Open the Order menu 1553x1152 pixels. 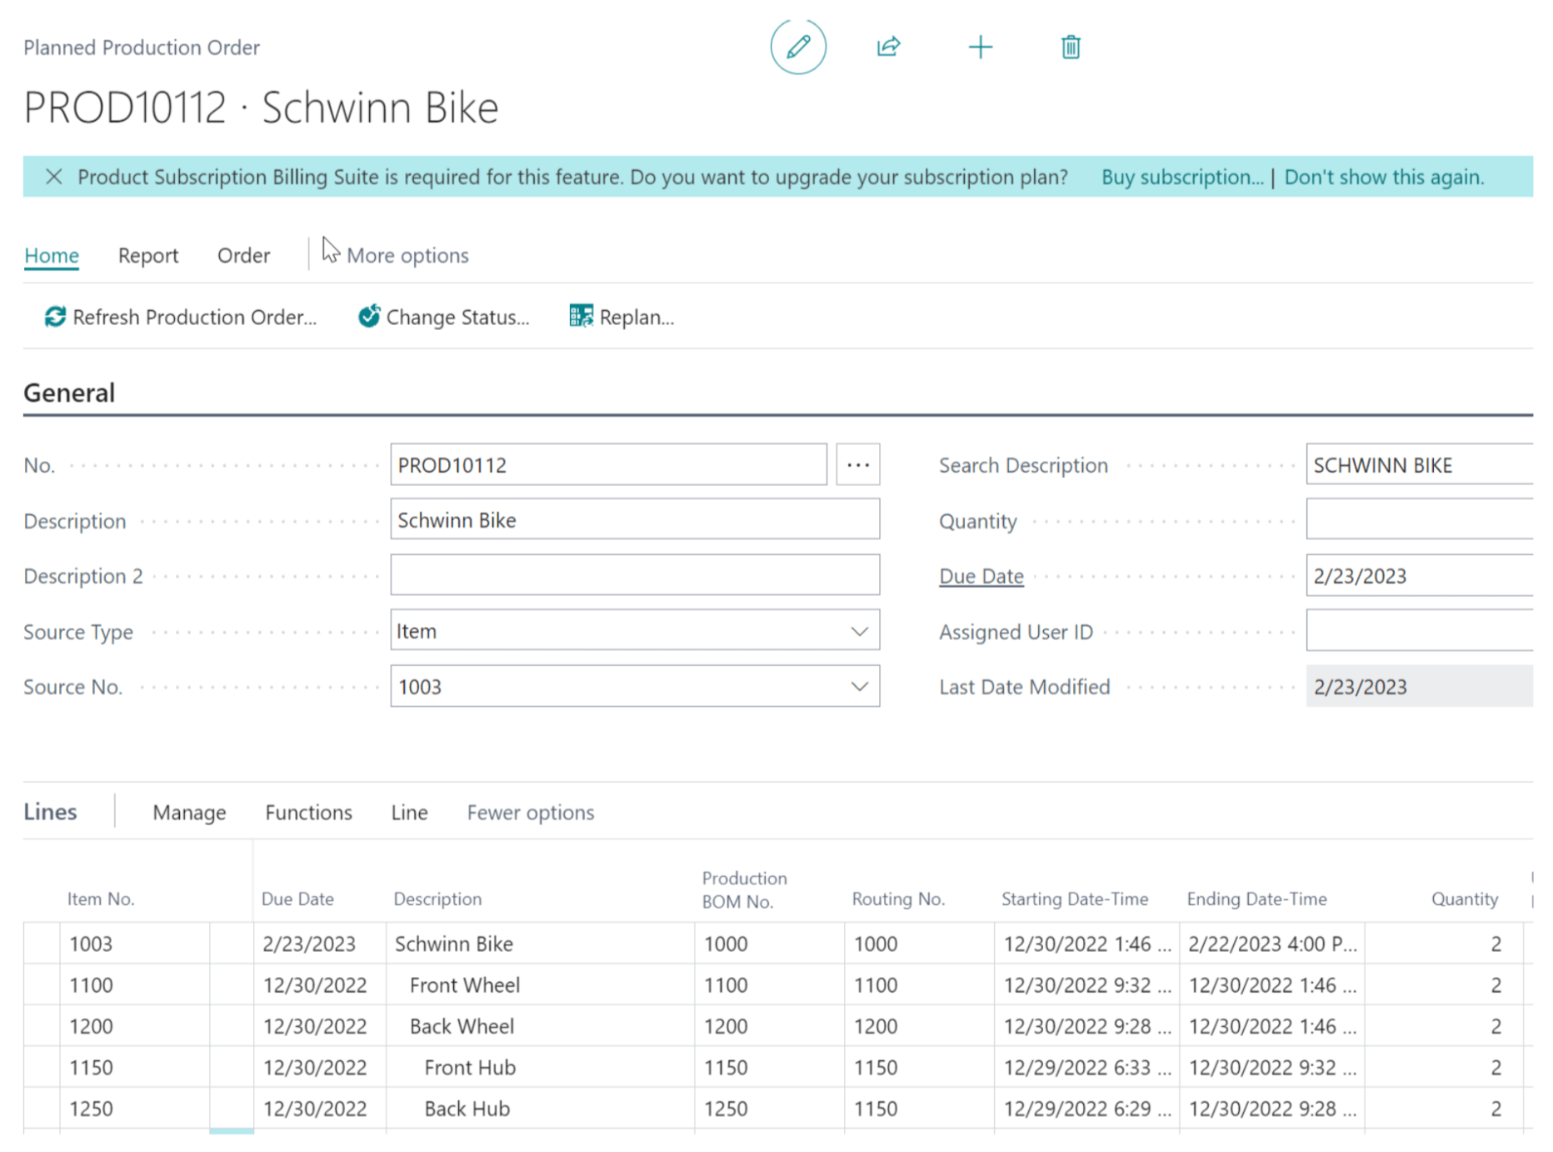[242, 255]
